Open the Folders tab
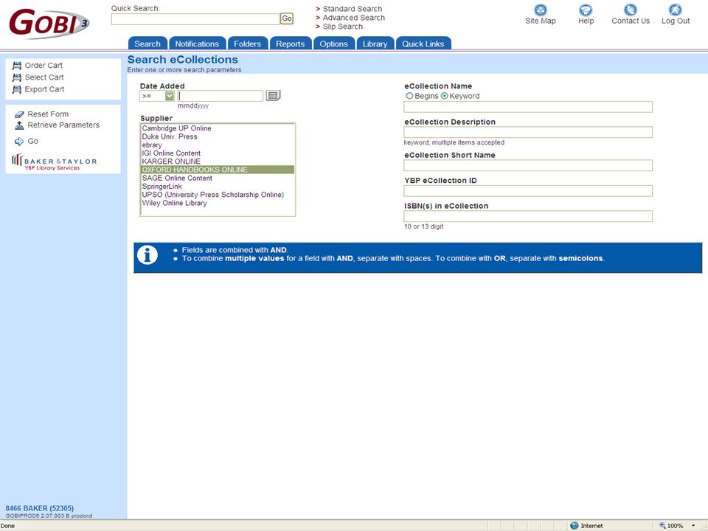This screenshot has height=531, width=708. pyautogui.click(x=248, y=44)
